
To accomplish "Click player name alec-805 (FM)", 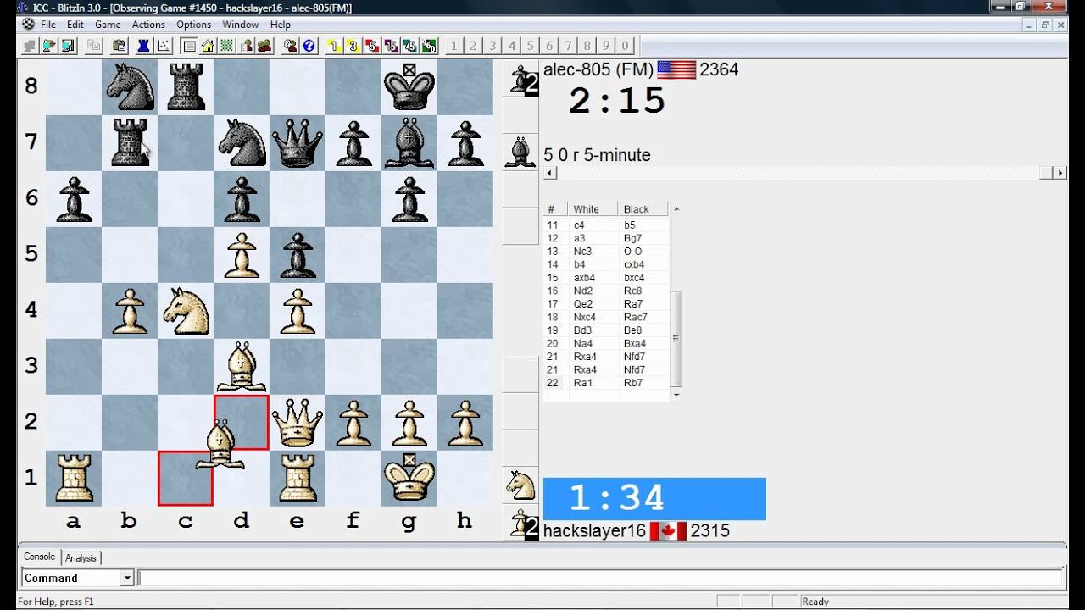I will pos(598,69).
